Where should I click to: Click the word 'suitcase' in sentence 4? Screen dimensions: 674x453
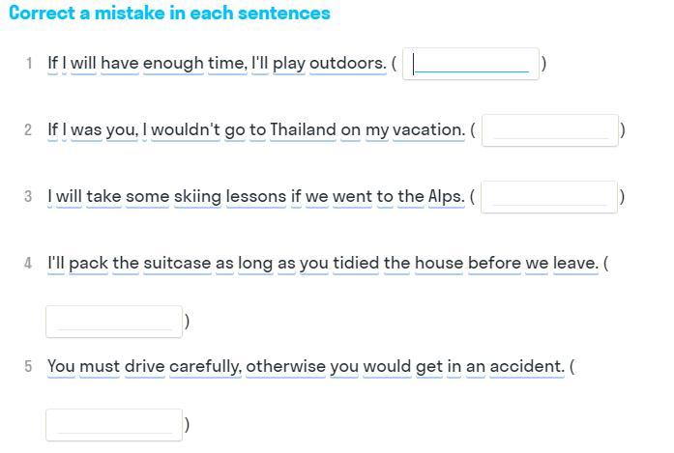[177, 263]
